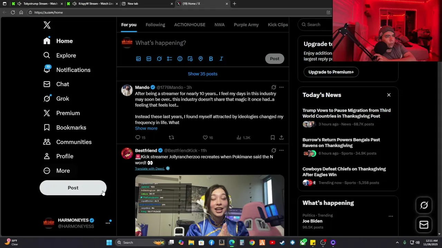Close the Today's News panel
Viewport: 442px width, 248px height.
click(x=389, y=95)
